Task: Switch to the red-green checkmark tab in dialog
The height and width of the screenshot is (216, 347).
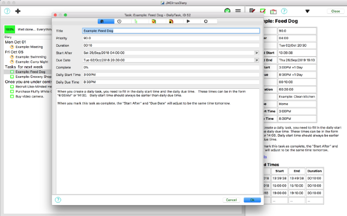Action: (x=154, y=21)
